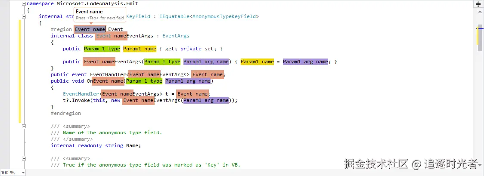Viewport: 484px width, 176px height.
Task: Collapse the 'Name of the anonymous type field' summary
Action: (x=24, y=126)
